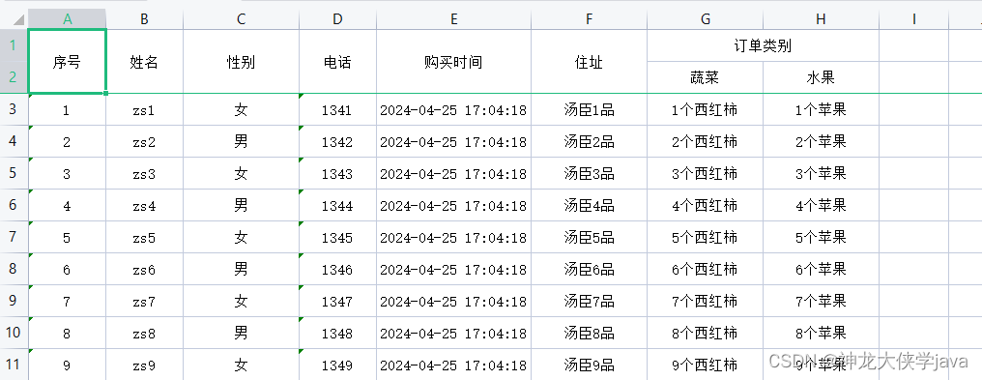Select column C header

[x=241, y=19]
